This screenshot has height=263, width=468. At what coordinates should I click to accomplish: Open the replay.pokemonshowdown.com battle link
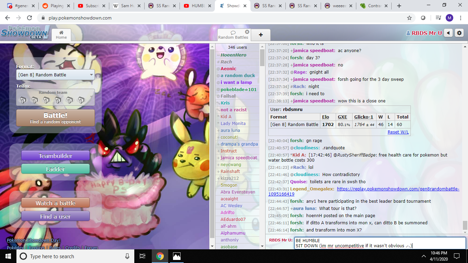[x=364, y=191]
